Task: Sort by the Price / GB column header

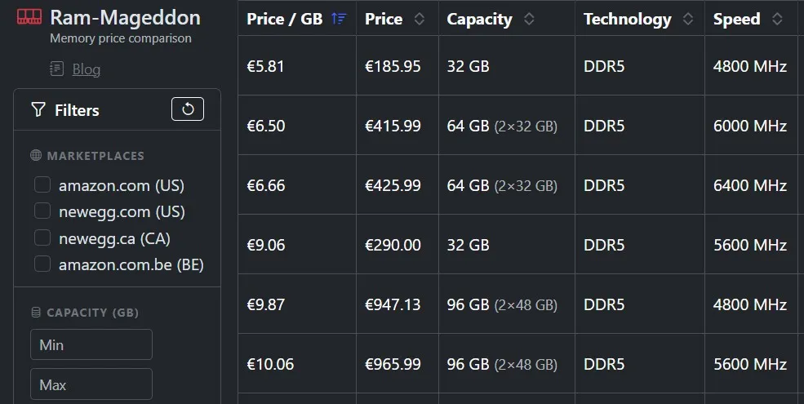Action: point(285,19)
